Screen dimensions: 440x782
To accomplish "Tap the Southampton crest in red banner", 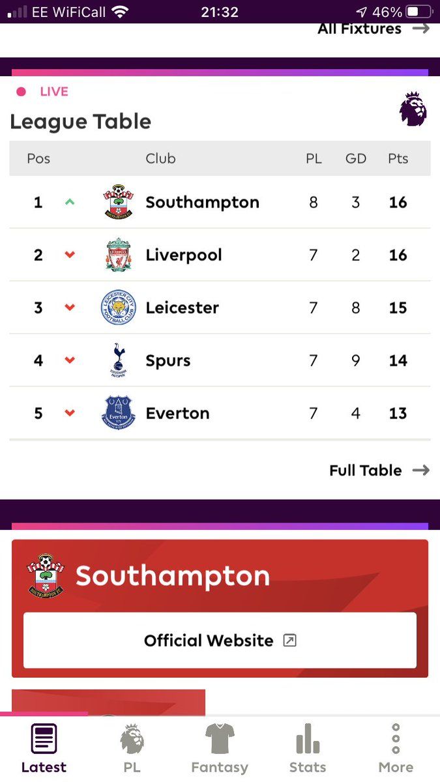I will click(x=46, y=575).
